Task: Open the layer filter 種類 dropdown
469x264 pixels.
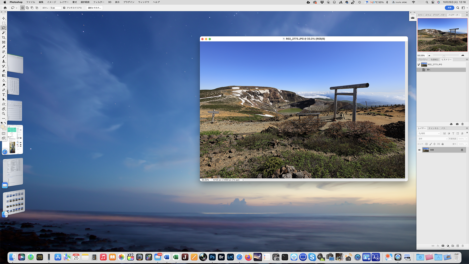Action: point(429,133)
